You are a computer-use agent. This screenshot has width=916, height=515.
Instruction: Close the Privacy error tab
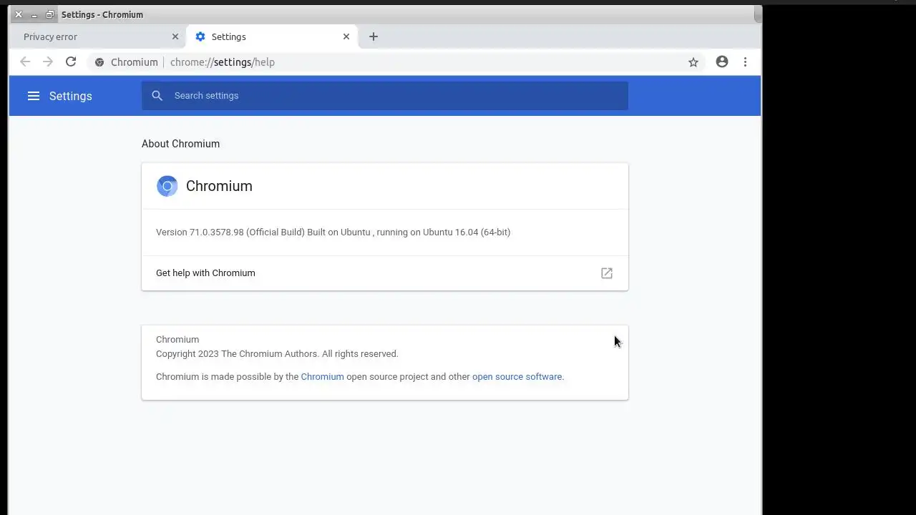point(175,36)
